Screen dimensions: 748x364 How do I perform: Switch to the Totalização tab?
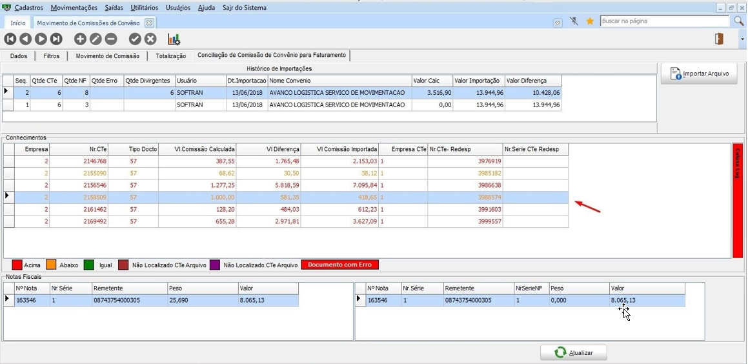[x=170, y=56]
